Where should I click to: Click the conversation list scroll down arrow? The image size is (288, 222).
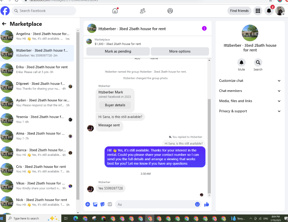coord(78,213)
